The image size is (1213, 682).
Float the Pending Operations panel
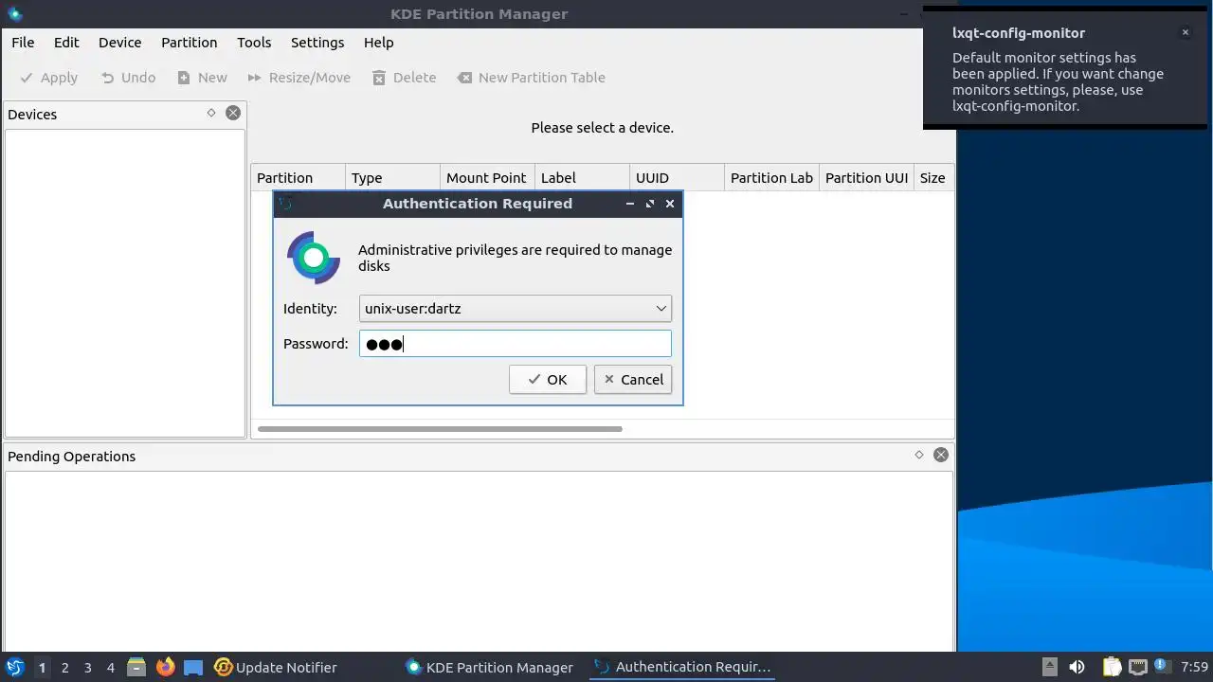click(919, 455)
